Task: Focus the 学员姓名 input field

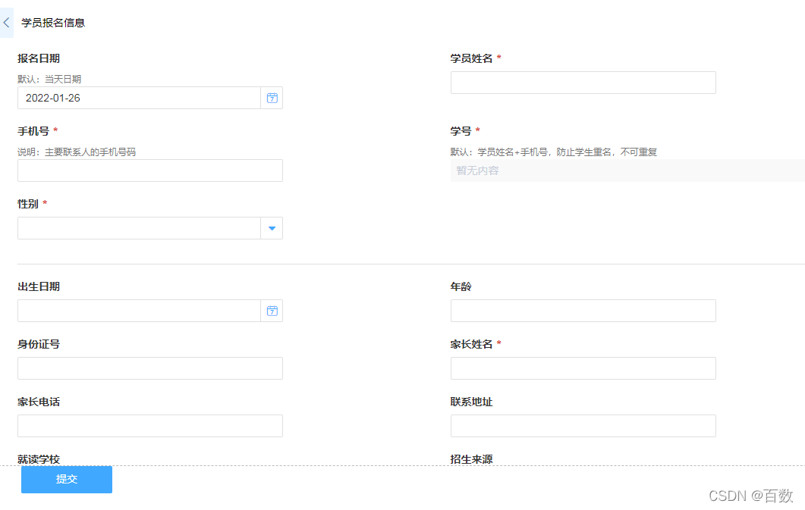Action: click(583, 83)
